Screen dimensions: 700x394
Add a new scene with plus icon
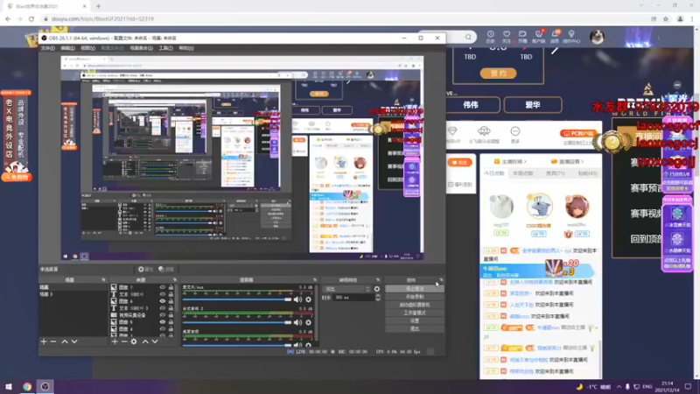tap(44, 341)
